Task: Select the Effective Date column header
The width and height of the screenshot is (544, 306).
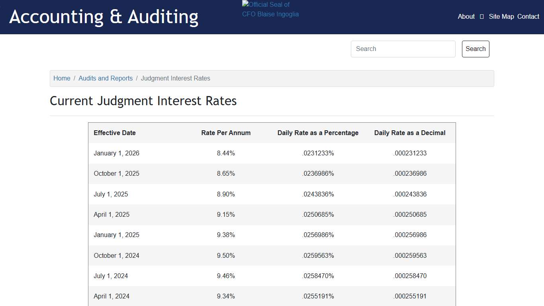Action: click(x=115, y=133)
